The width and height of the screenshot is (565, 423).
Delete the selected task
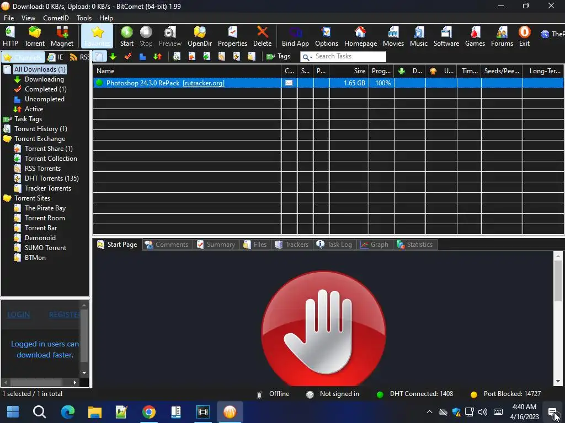point(262,36)
